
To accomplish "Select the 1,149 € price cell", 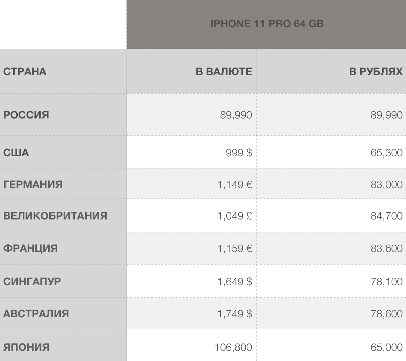I will click(234, 184).
